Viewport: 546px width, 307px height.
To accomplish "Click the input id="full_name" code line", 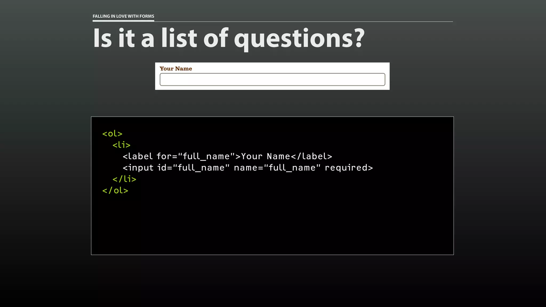I will tap(248, 168).
